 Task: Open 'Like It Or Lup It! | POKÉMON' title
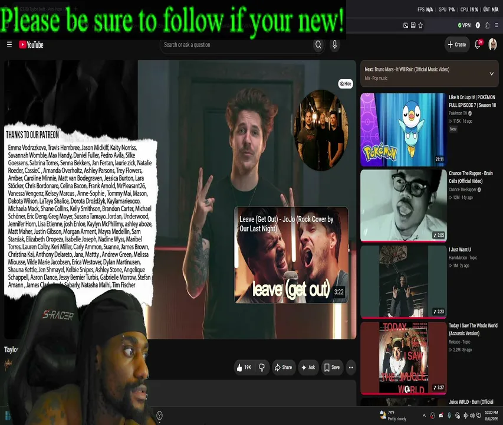(472, 101)
